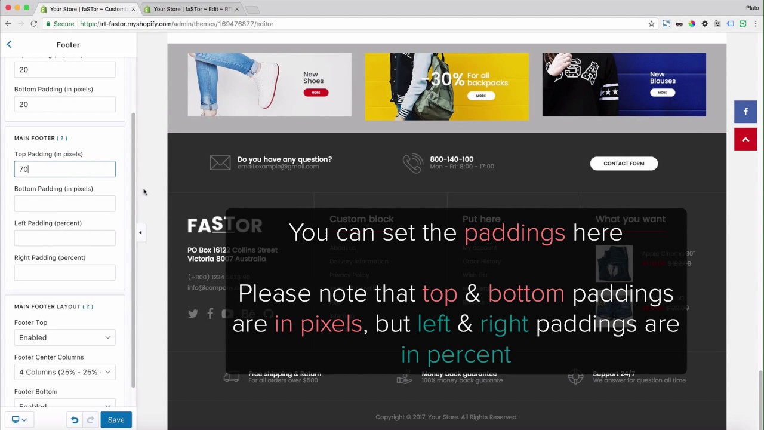Click the blue tag extension icon
Screen dimensions: 764x430
click(730, 24)
